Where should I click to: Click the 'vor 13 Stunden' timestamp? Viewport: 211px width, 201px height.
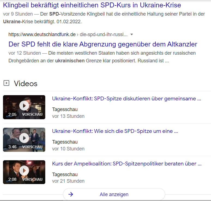point(68,116)
